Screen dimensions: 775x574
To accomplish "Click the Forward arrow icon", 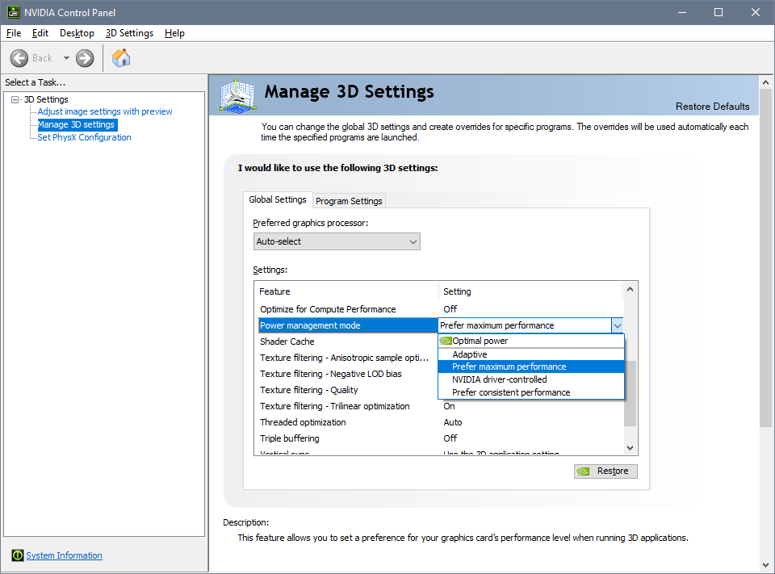I will tap(85, 58).
